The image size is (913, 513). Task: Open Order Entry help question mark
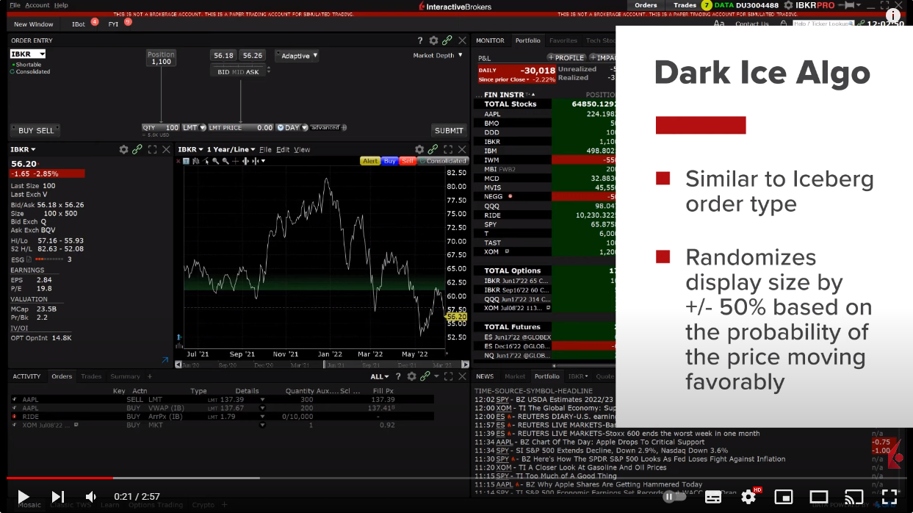point(420,40)
